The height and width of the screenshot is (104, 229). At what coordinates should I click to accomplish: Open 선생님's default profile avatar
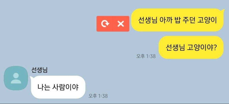16,78
